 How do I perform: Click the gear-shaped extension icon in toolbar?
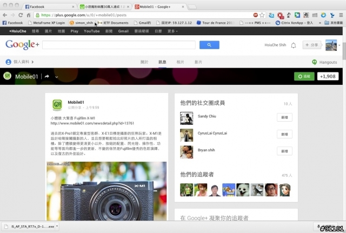coord(323,15)
